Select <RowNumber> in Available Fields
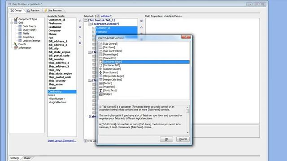287x161 pixels. point(57,99)
